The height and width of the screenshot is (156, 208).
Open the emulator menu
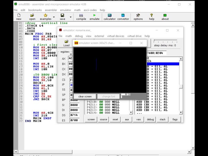(x=66, y=10)
